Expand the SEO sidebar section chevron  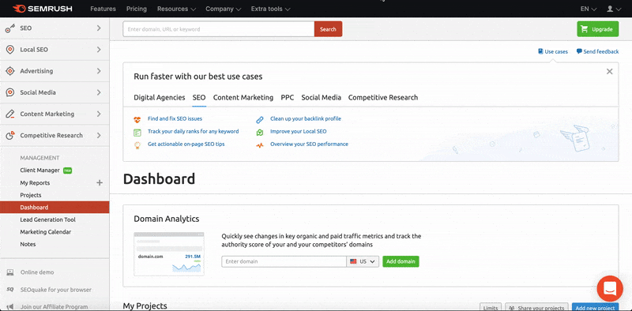coord(99,28)
